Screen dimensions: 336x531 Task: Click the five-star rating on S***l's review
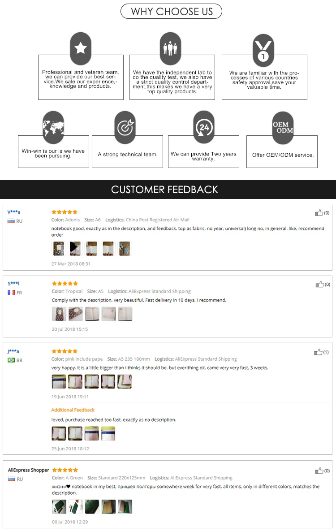[65, 283]
